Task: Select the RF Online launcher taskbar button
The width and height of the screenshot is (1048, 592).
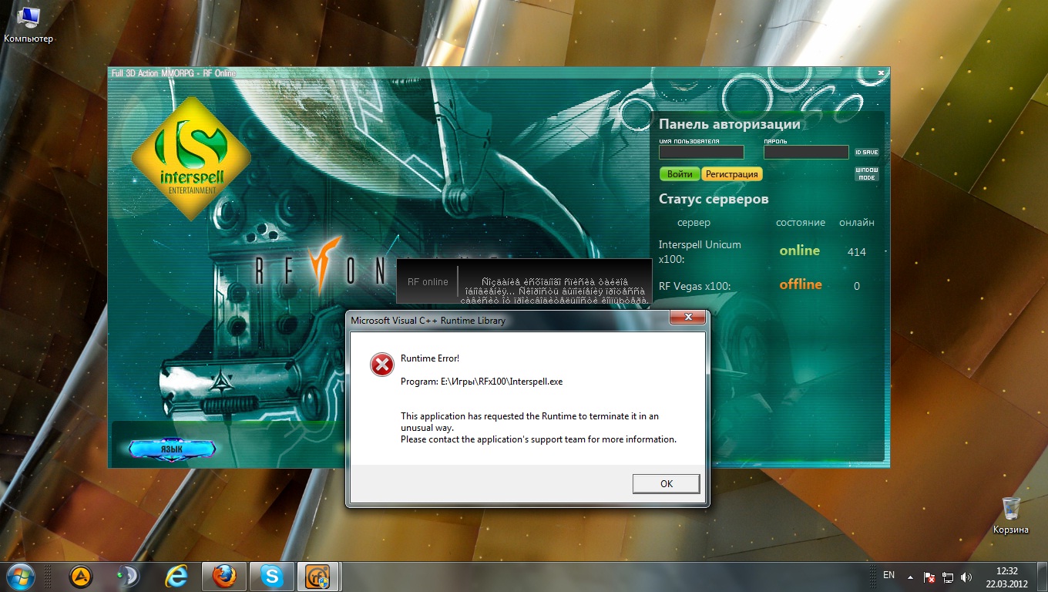Action: [x=318, y=576]
